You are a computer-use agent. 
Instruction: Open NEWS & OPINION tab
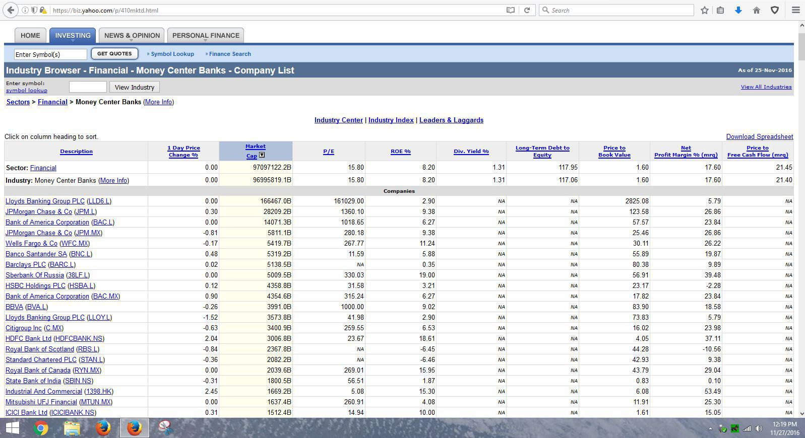click(x=132, y=35)
